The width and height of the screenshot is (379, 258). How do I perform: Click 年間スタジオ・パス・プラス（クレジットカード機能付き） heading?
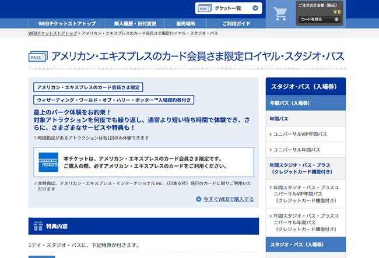(306, 168)
